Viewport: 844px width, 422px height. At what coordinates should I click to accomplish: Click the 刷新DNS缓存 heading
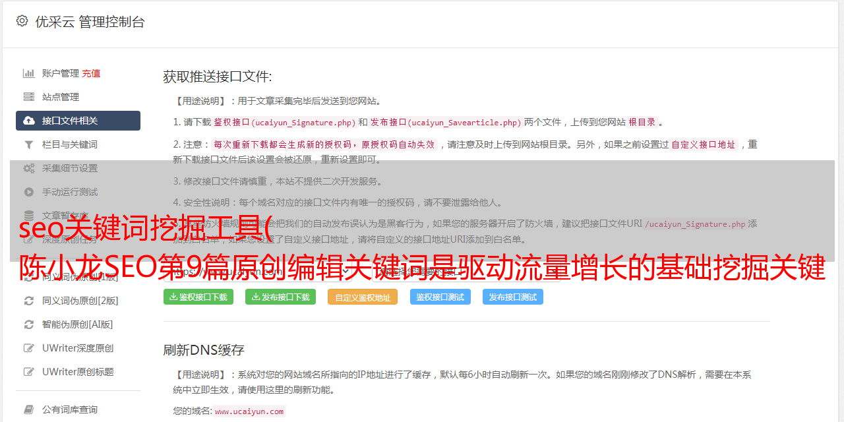tap(204, 349)
